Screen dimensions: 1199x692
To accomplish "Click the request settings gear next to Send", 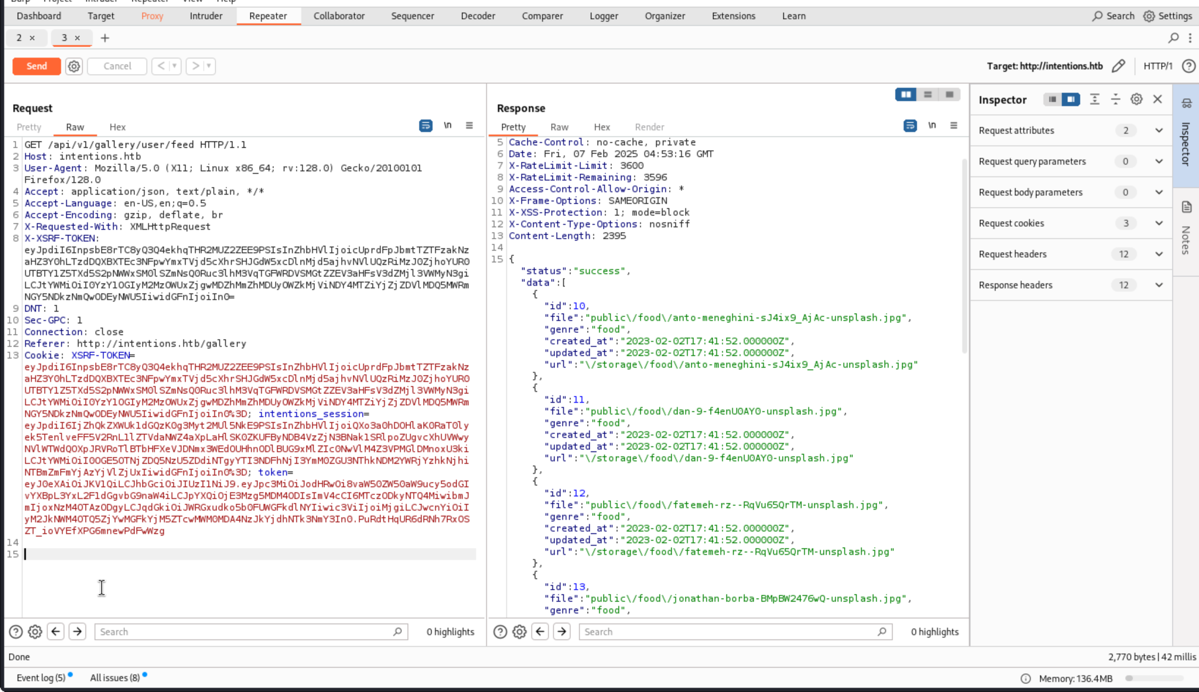I will (x=74, y=66).
